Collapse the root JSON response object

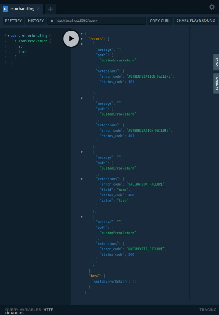82,33
